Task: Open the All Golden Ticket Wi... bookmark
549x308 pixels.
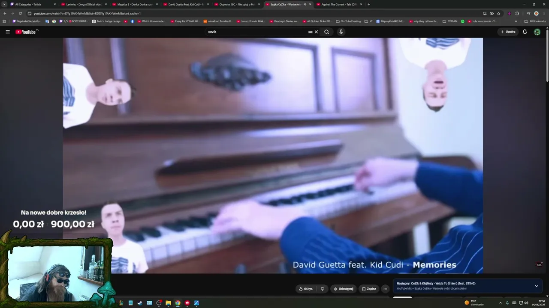Action: 317,21
